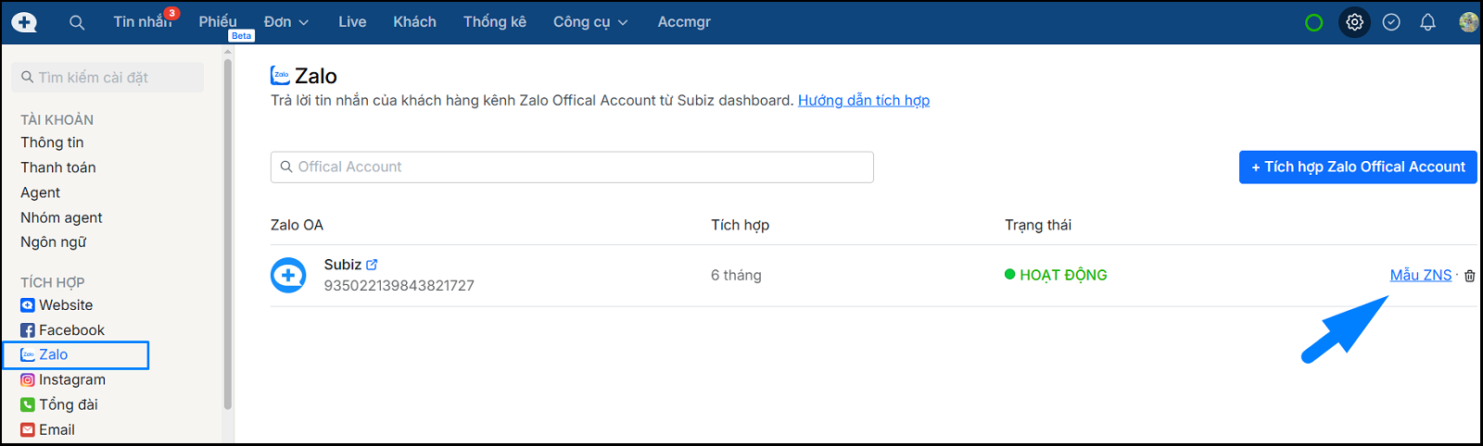The image size is (1483, 446).
Task: Click the Subiz logo in top bar
Action: (x=24, y=22)
